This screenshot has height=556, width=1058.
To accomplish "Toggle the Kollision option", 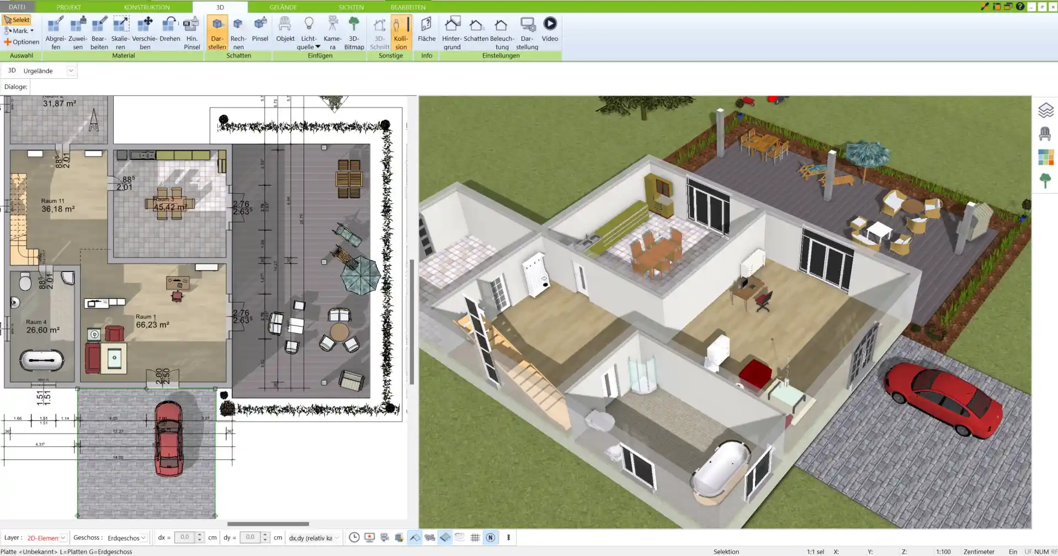I will click(401, 33).
